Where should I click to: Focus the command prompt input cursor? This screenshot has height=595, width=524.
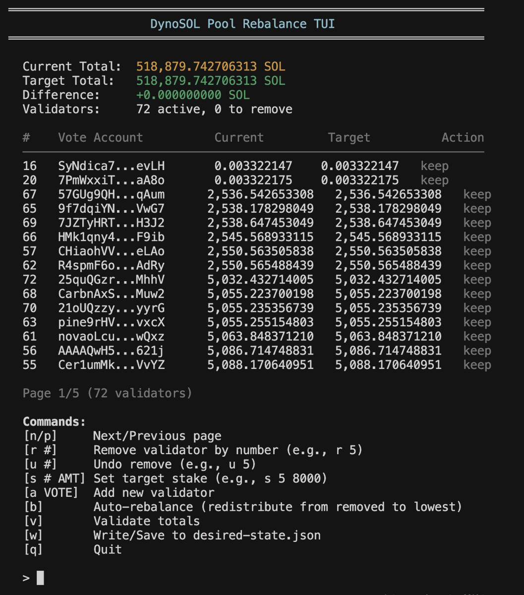40,578
